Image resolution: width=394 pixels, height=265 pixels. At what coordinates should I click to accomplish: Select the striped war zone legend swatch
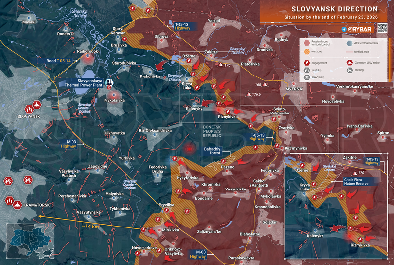tap(307, 52)
